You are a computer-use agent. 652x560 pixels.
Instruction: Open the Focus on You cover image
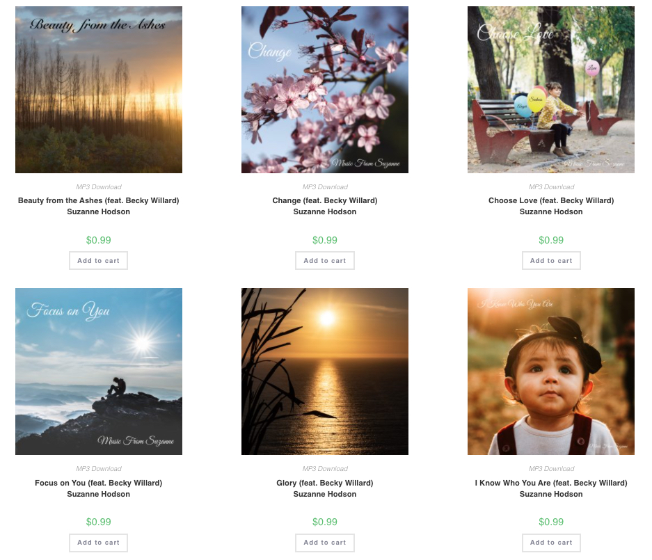[x=99, y=371]
